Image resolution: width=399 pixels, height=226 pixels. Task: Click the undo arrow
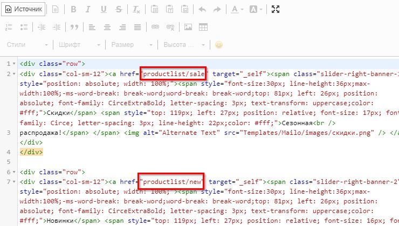pos(202,9)
